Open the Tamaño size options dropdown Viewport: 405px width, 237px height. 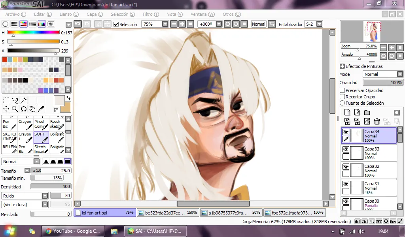pyautogui.click(x=27, y=171)
